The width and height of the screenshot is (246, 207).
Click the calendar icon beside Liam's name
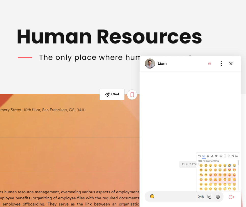tap(209, 64)
